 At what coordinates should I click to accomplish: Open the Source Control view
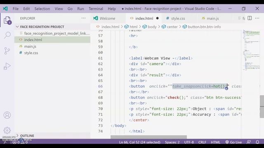click(x=7, y=51)
